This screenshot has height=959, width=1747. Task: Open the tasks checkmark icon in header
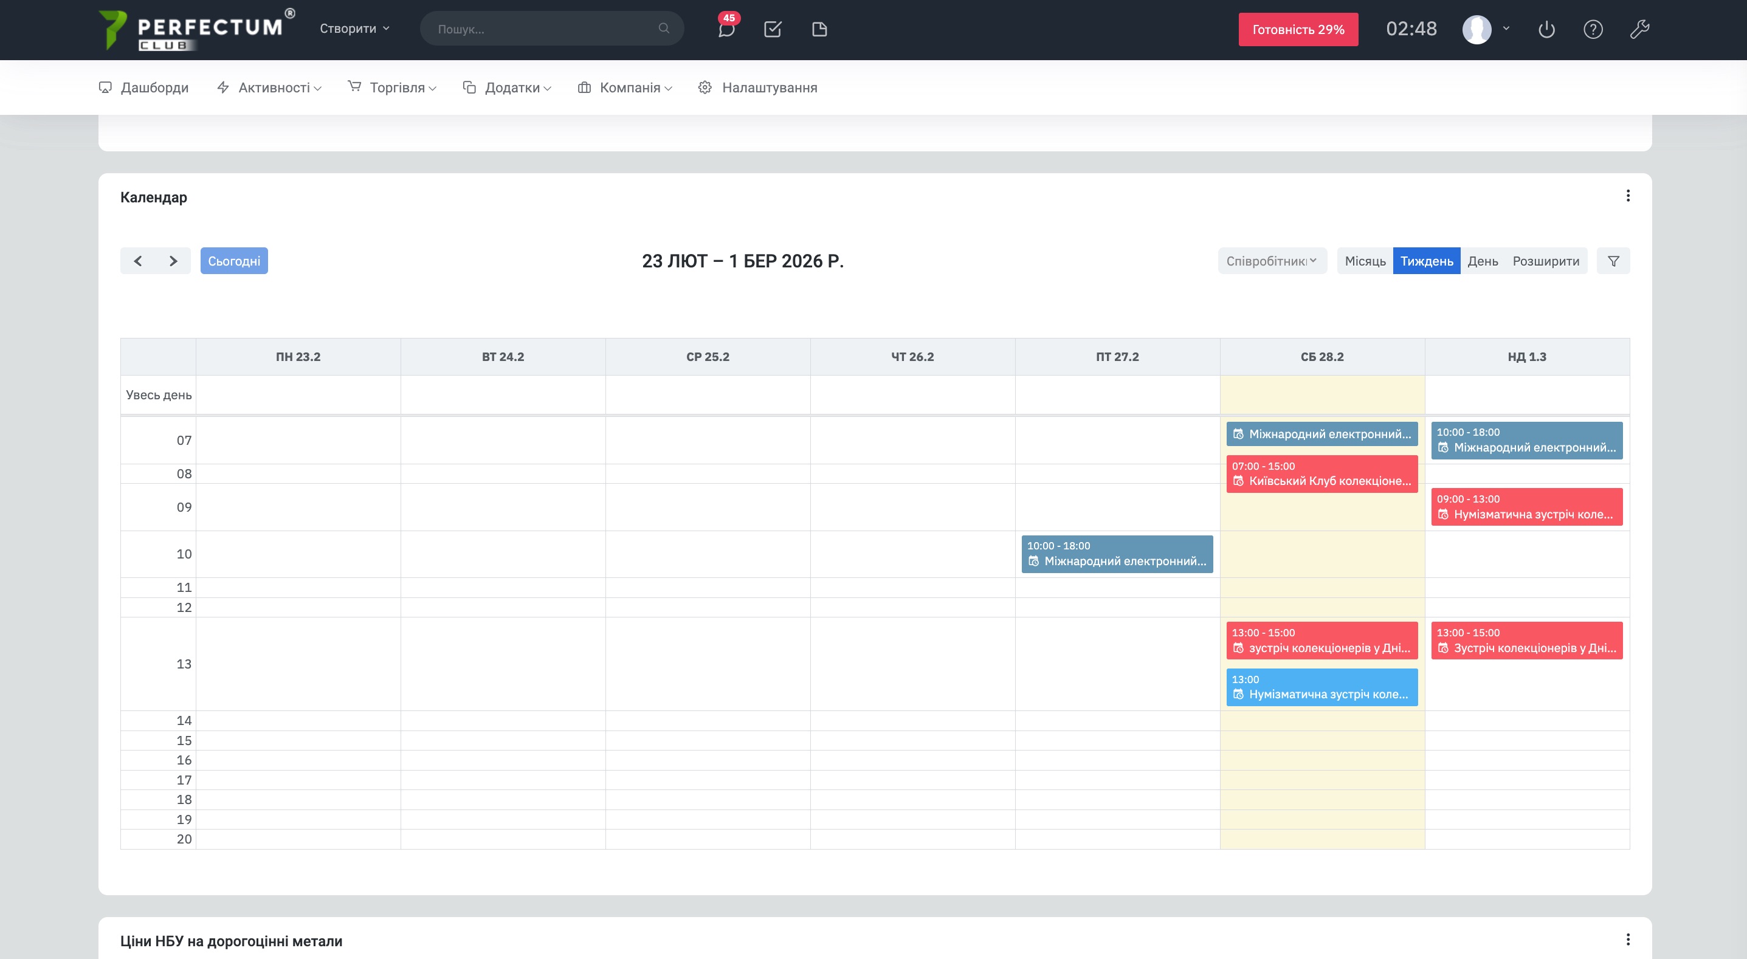773,29
